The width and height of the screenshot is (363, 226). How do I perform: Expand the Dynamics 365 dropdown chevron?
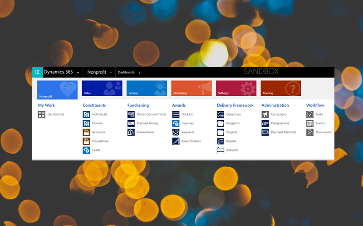[x=78, y=73]
